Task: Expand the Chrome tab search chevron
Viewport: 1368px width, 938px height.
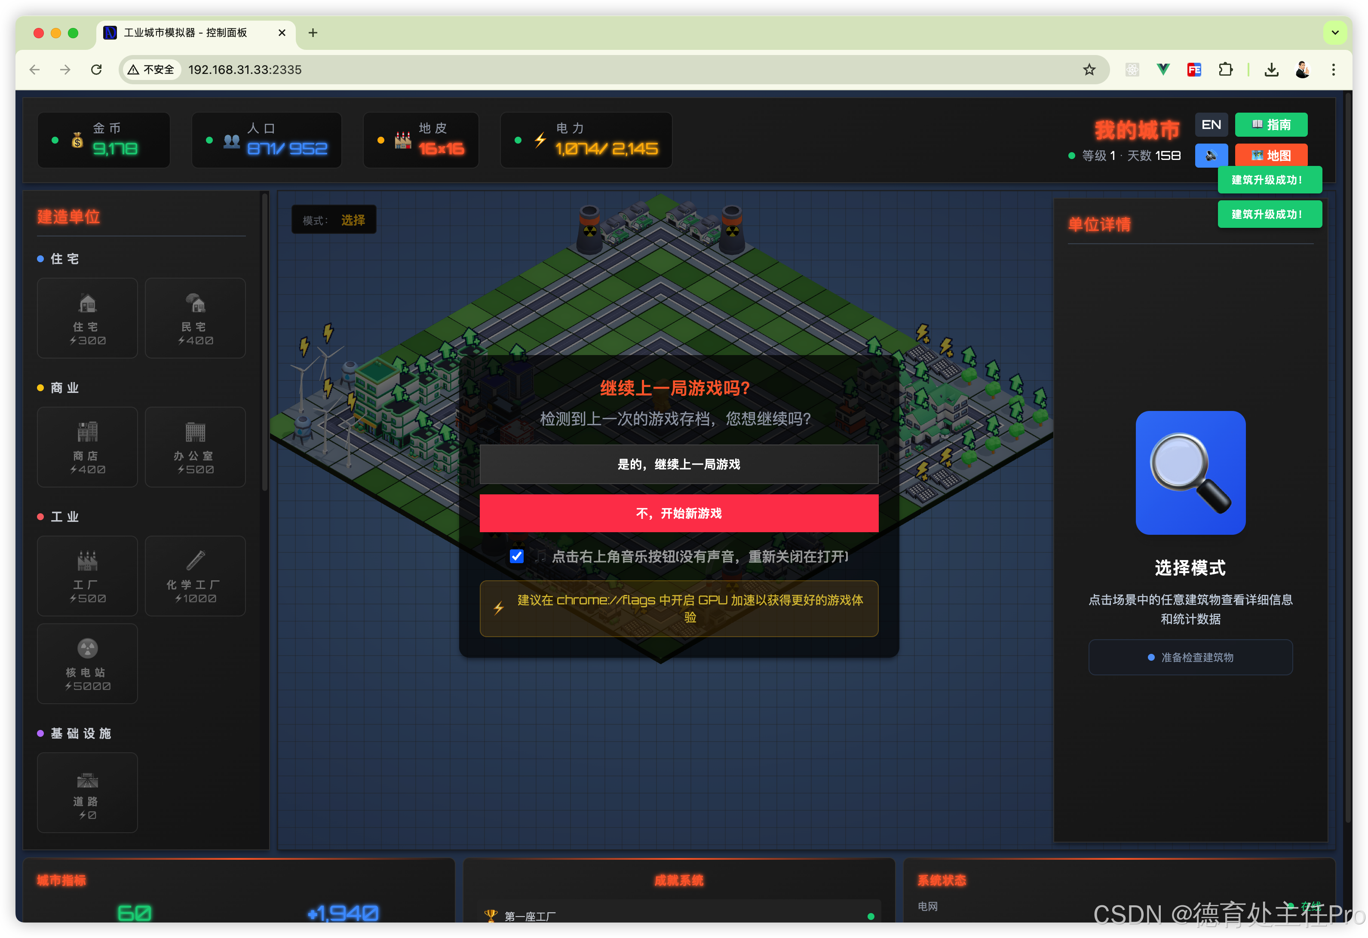Action: pos(1334,32)
